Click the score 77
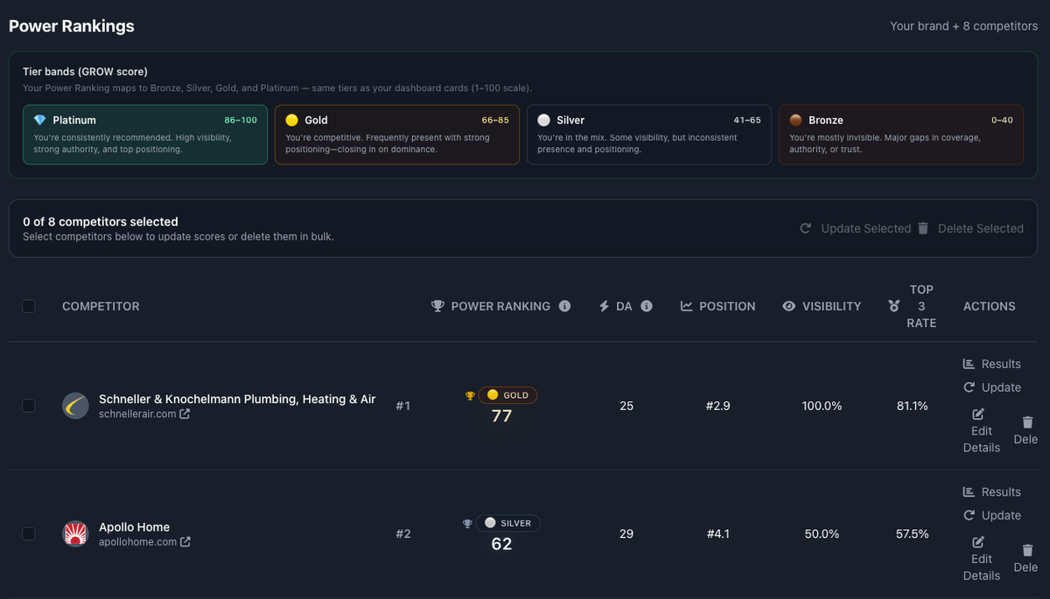 tap(501, 416)
